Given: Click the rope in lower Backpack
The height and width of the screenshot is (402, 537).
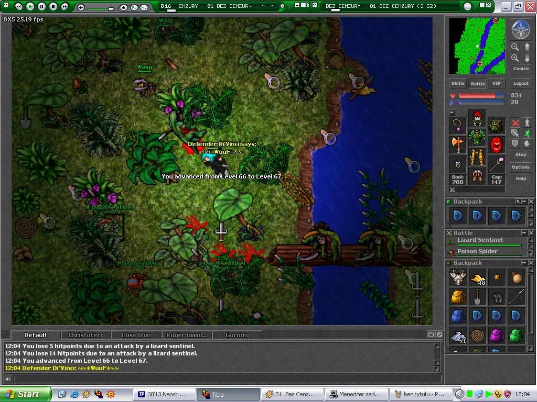Looking at the screenshot, I should click(477, 336).
